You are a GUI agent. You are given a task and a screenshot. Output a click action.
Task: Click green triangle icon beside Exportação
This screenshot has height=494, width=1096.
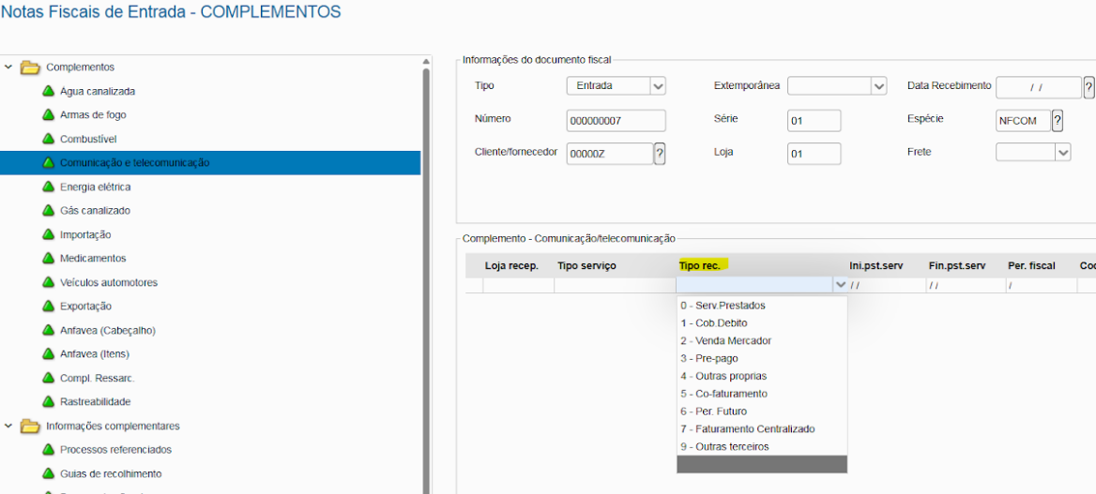(48, 306)
